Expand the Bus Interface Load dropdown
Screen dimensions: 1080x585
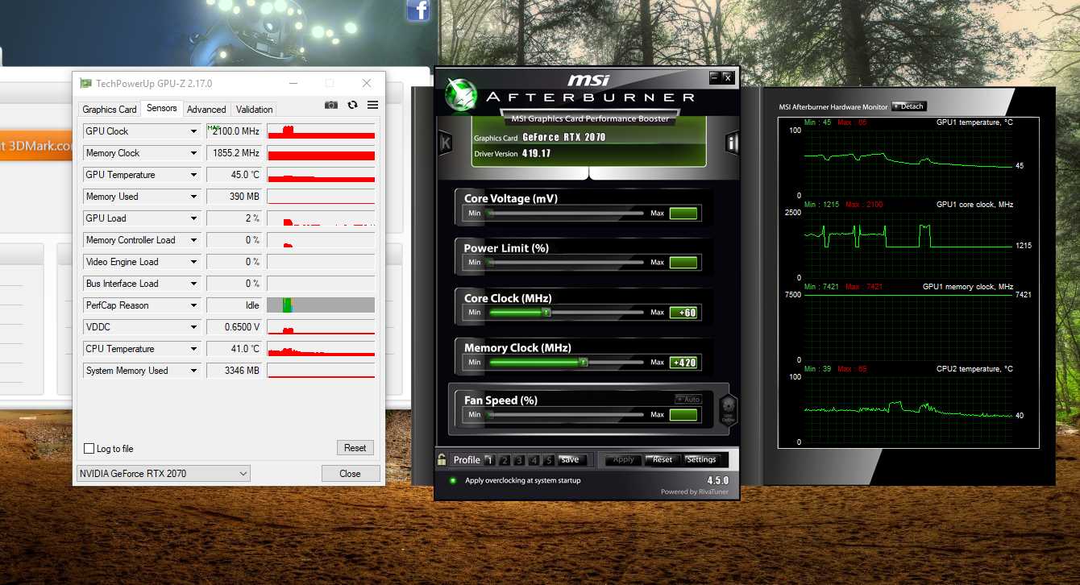(193, 284)
